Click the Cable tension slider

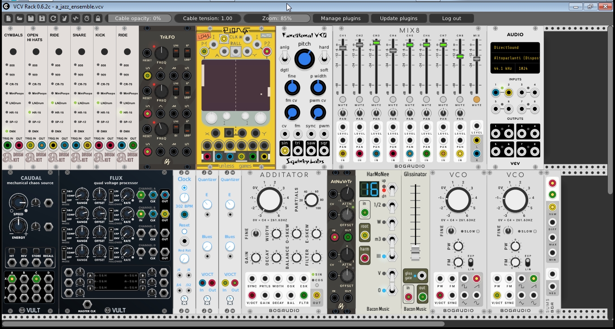tap(208, 18)
